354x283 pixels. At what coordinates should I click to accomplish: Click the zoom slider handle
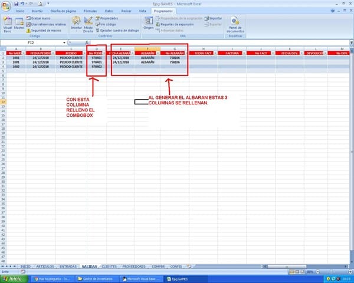pyautogui.click(x=332, y=272)
